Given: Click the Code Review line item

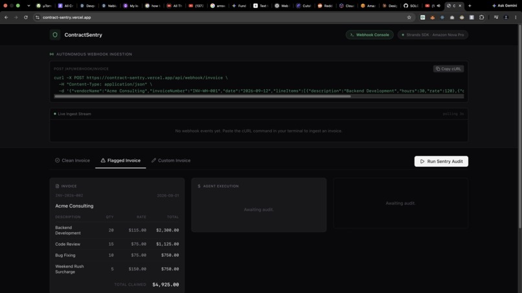Looking at the screenshot, I should (x=117, y=244).
